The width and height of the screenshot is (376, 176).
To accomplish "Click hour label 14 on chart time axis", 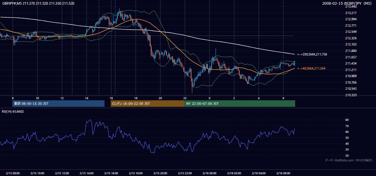I will [86, 98].
